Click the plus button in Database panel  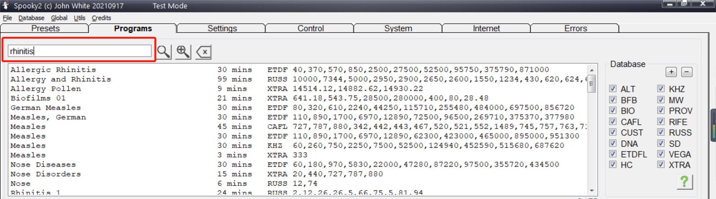click(671, 72)
